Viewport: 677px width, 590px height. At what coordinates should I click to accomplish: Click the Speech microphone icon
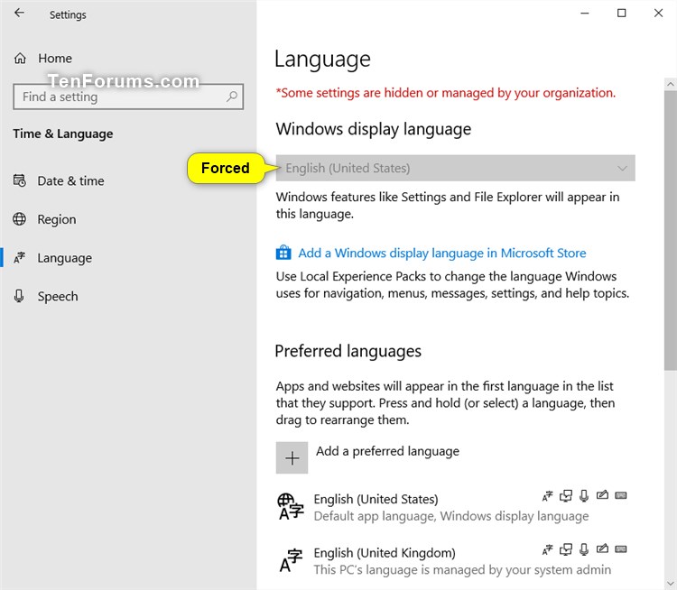[x=19, y=296]
